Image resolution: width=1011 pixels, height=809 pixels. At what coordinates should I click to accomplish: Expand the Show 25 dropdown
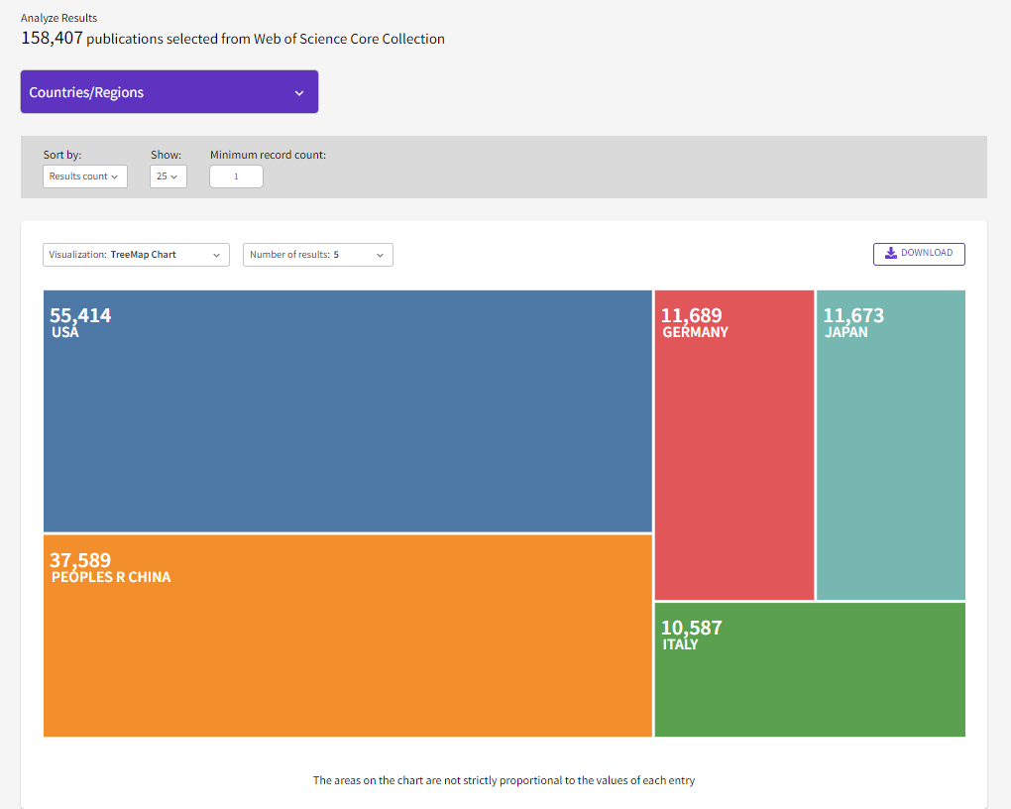pyautogui.click(x=168, y=176)
